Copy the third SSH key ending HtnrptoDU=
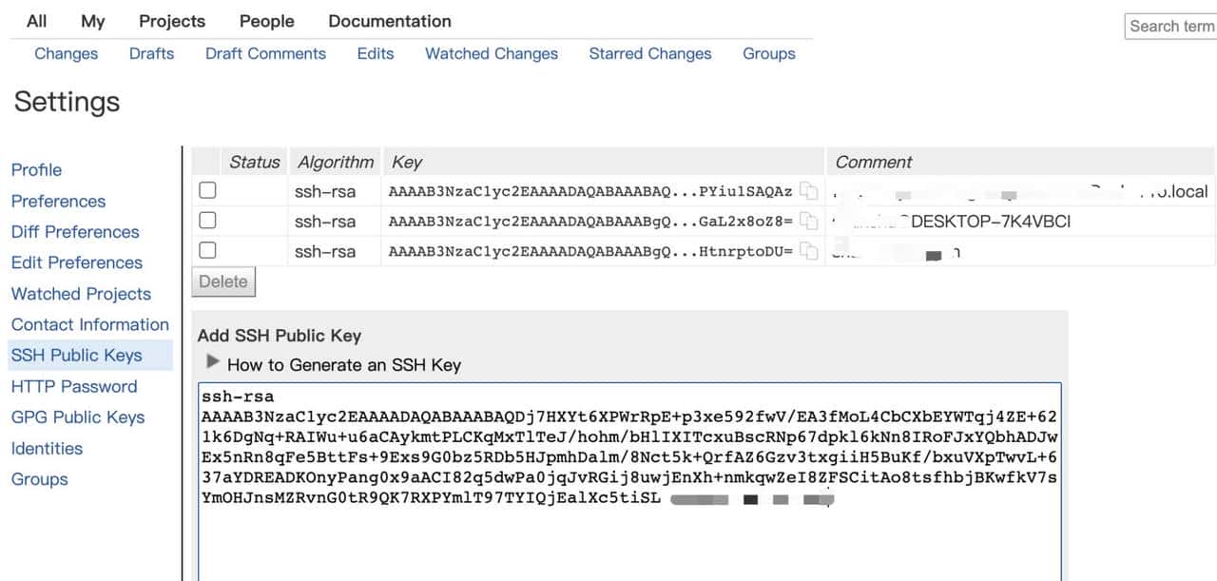 click(808, 252)
